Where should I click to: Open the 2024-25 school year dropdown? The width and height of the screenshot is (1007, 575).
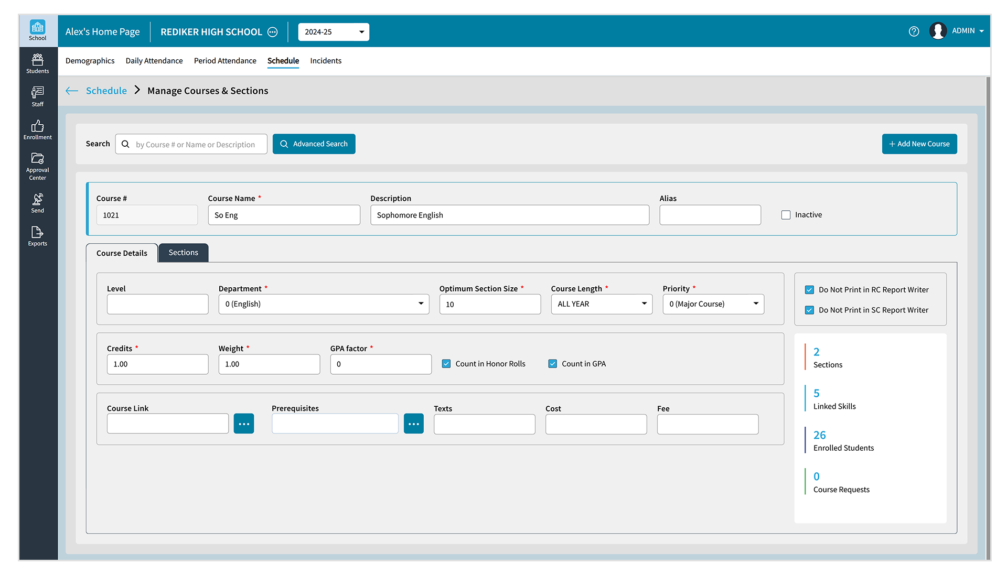(333, 32)
